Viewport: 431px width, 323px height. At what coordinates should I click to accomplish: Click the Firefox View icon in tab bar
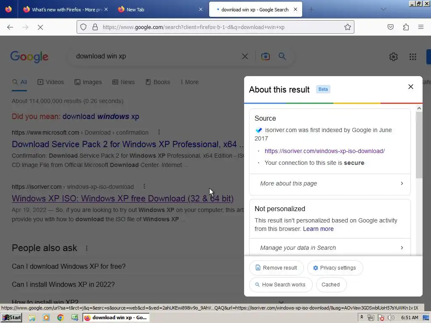point(8,9)
